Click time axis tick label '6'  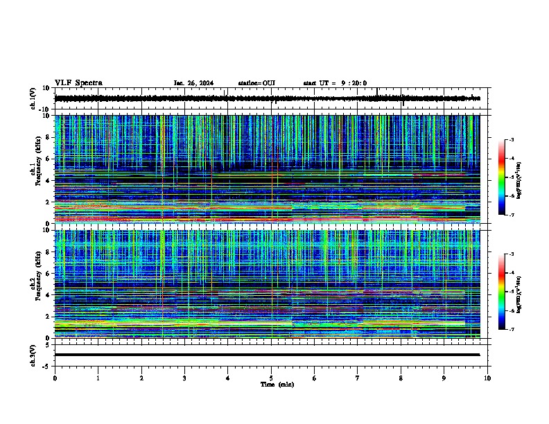coord(315,378)
